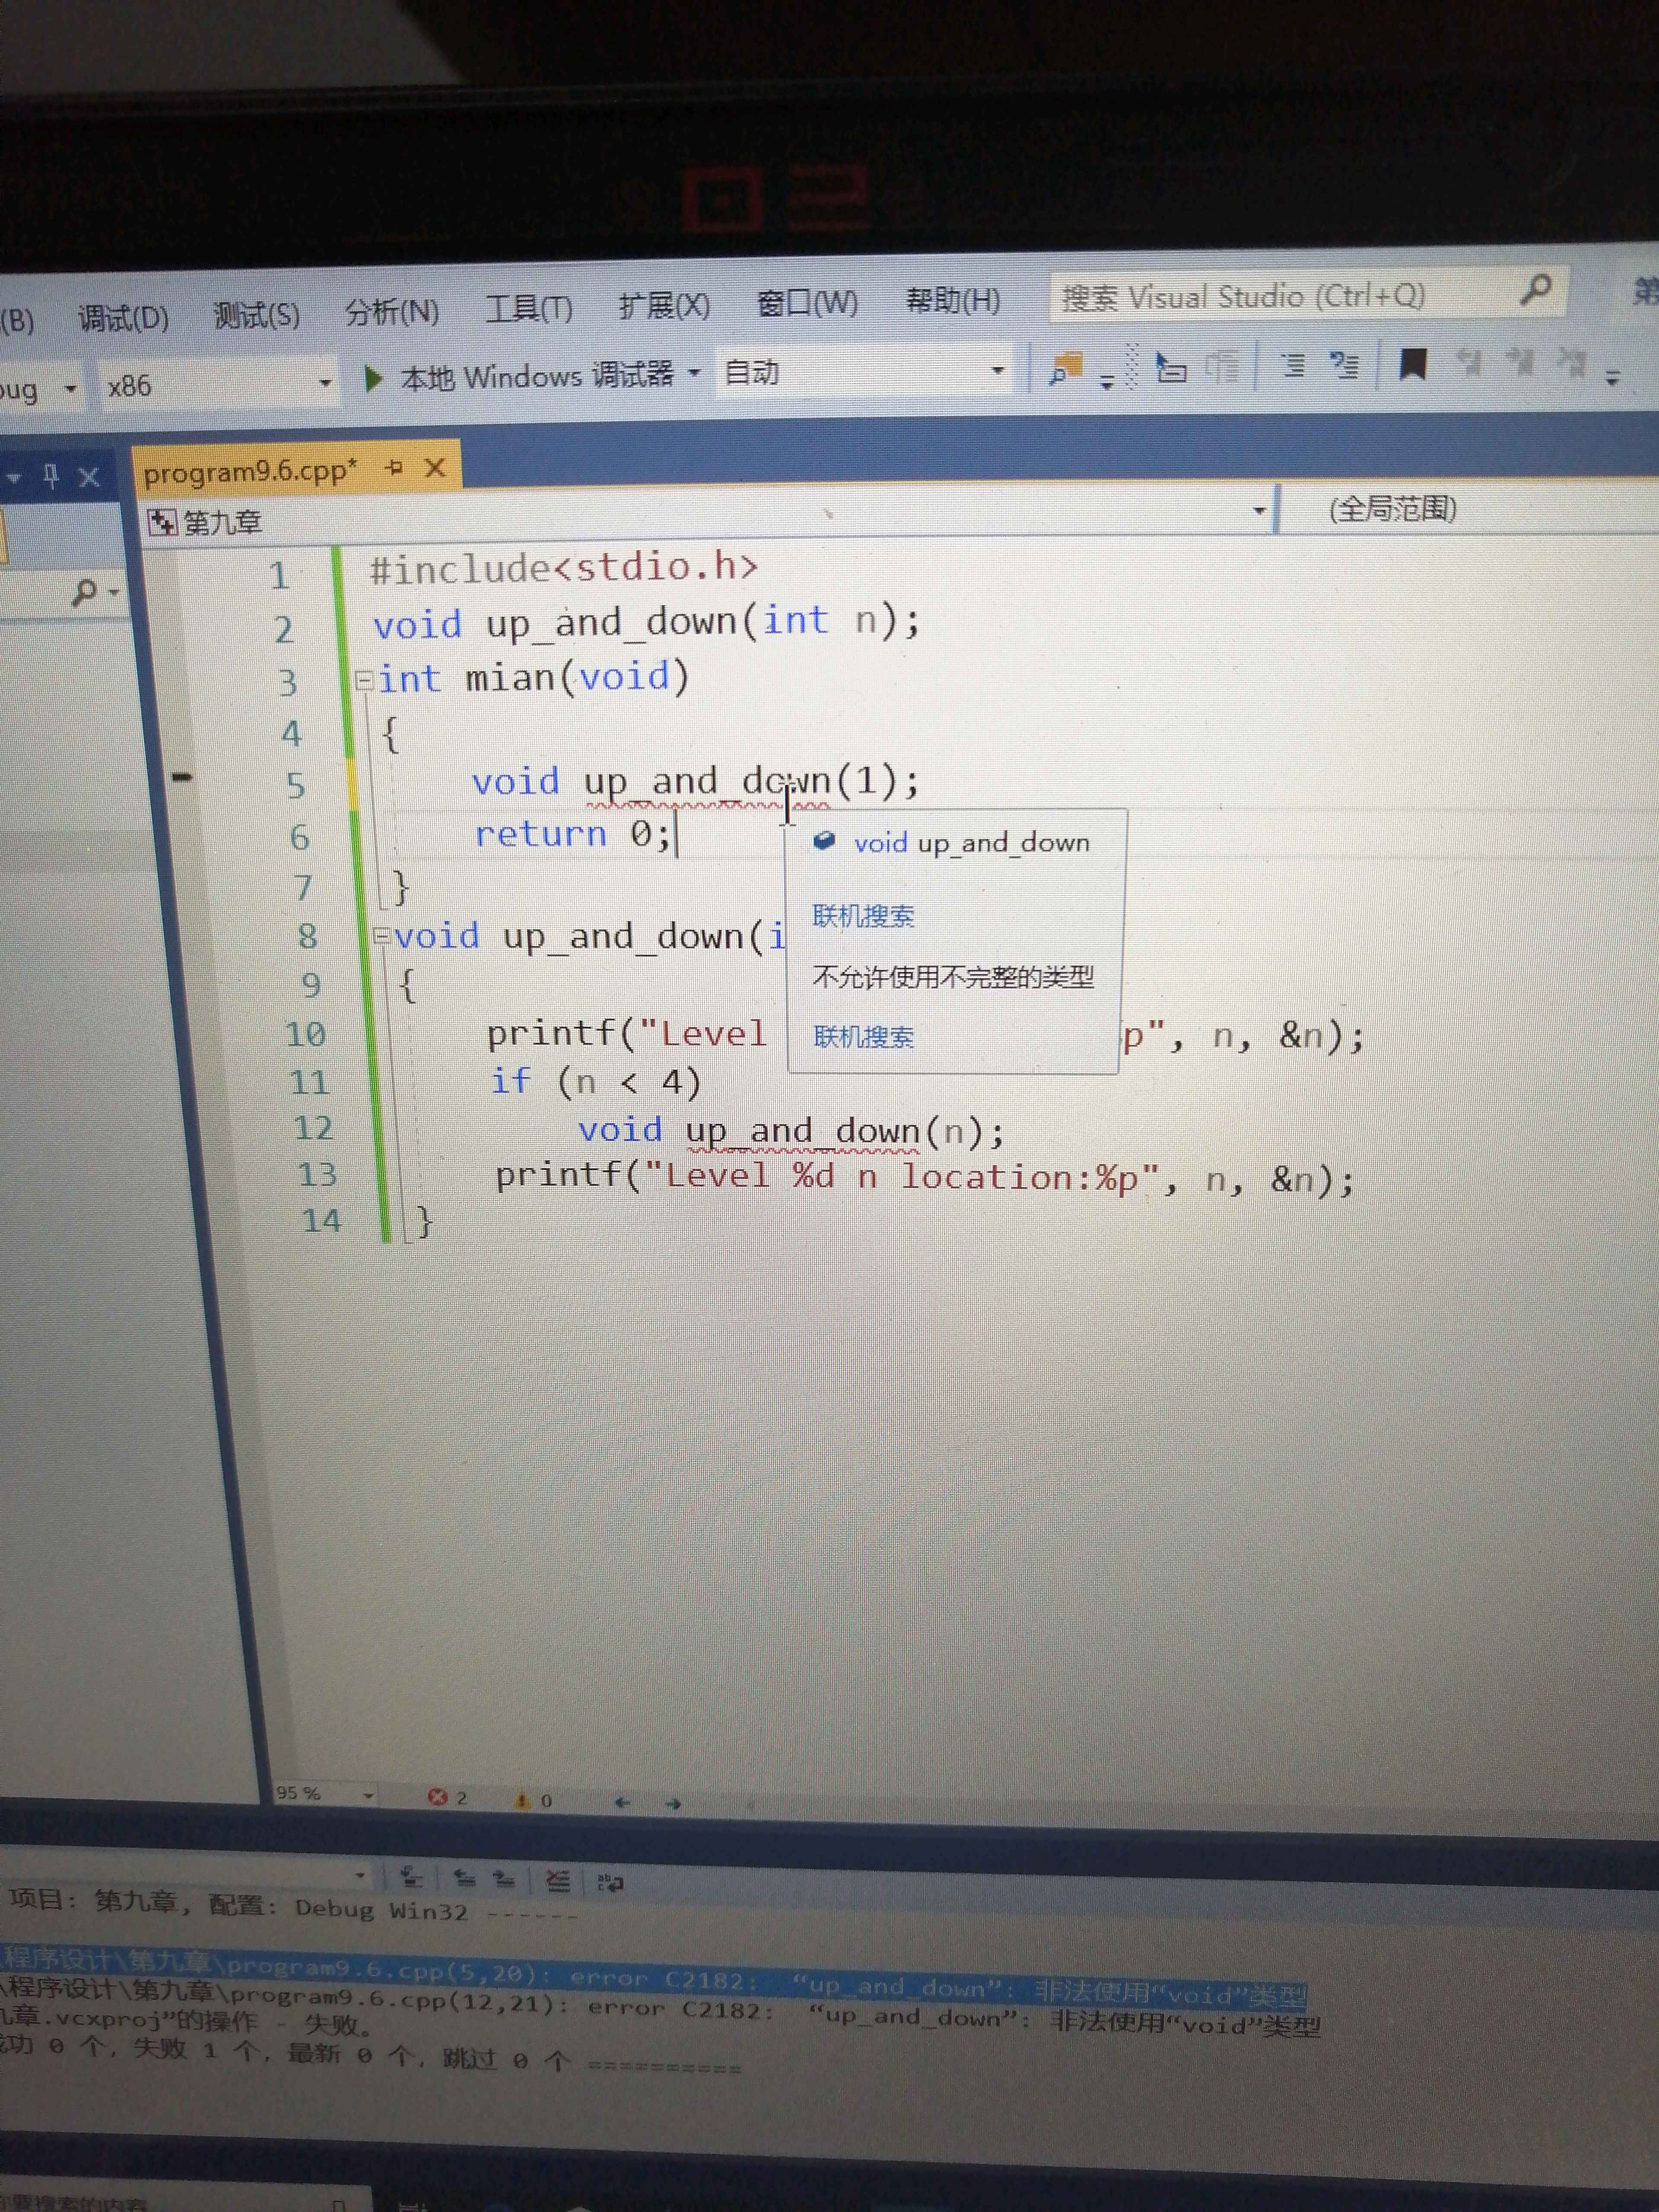The width and height of the screenshot is (1659, 2212).
Task: Open the 窗口(W) menu
Action: coord(807,302)
